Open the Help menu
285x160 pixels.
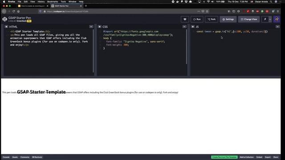[x=81, y=2]
